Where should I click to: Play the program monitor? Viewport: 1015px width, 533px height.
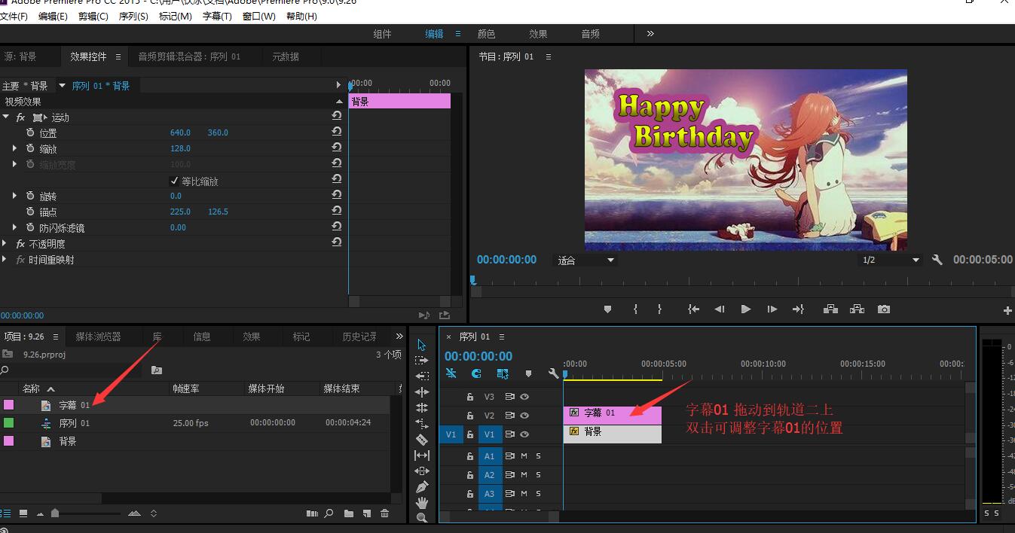746,309
